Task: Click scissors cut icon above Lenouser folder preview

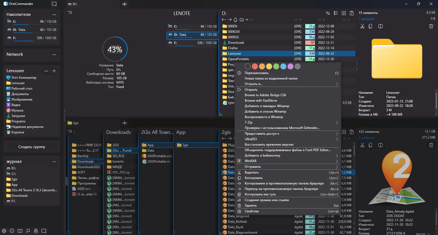Action: point(362,26)
